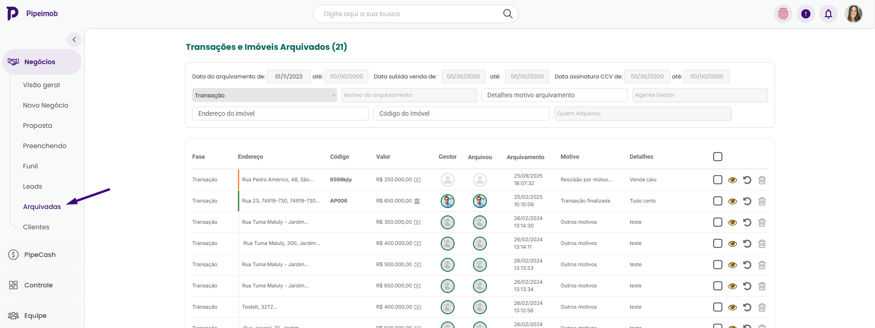Check the box for AP006 row
The width and height of the screenshot is (875, 328).
coord(717,201)
